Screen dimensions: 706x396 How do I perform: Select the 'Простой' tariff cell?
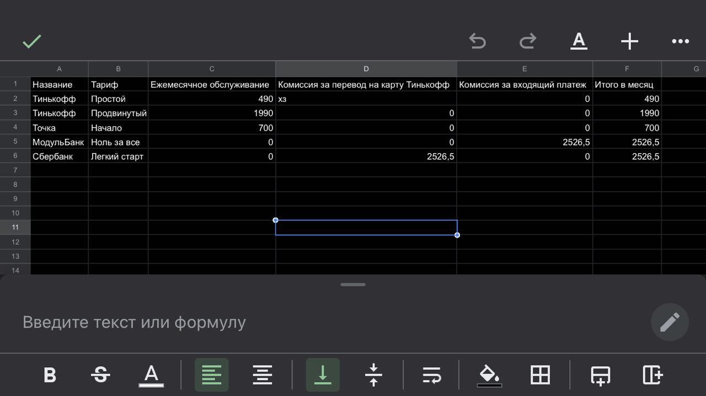click(x=118, y=99)
